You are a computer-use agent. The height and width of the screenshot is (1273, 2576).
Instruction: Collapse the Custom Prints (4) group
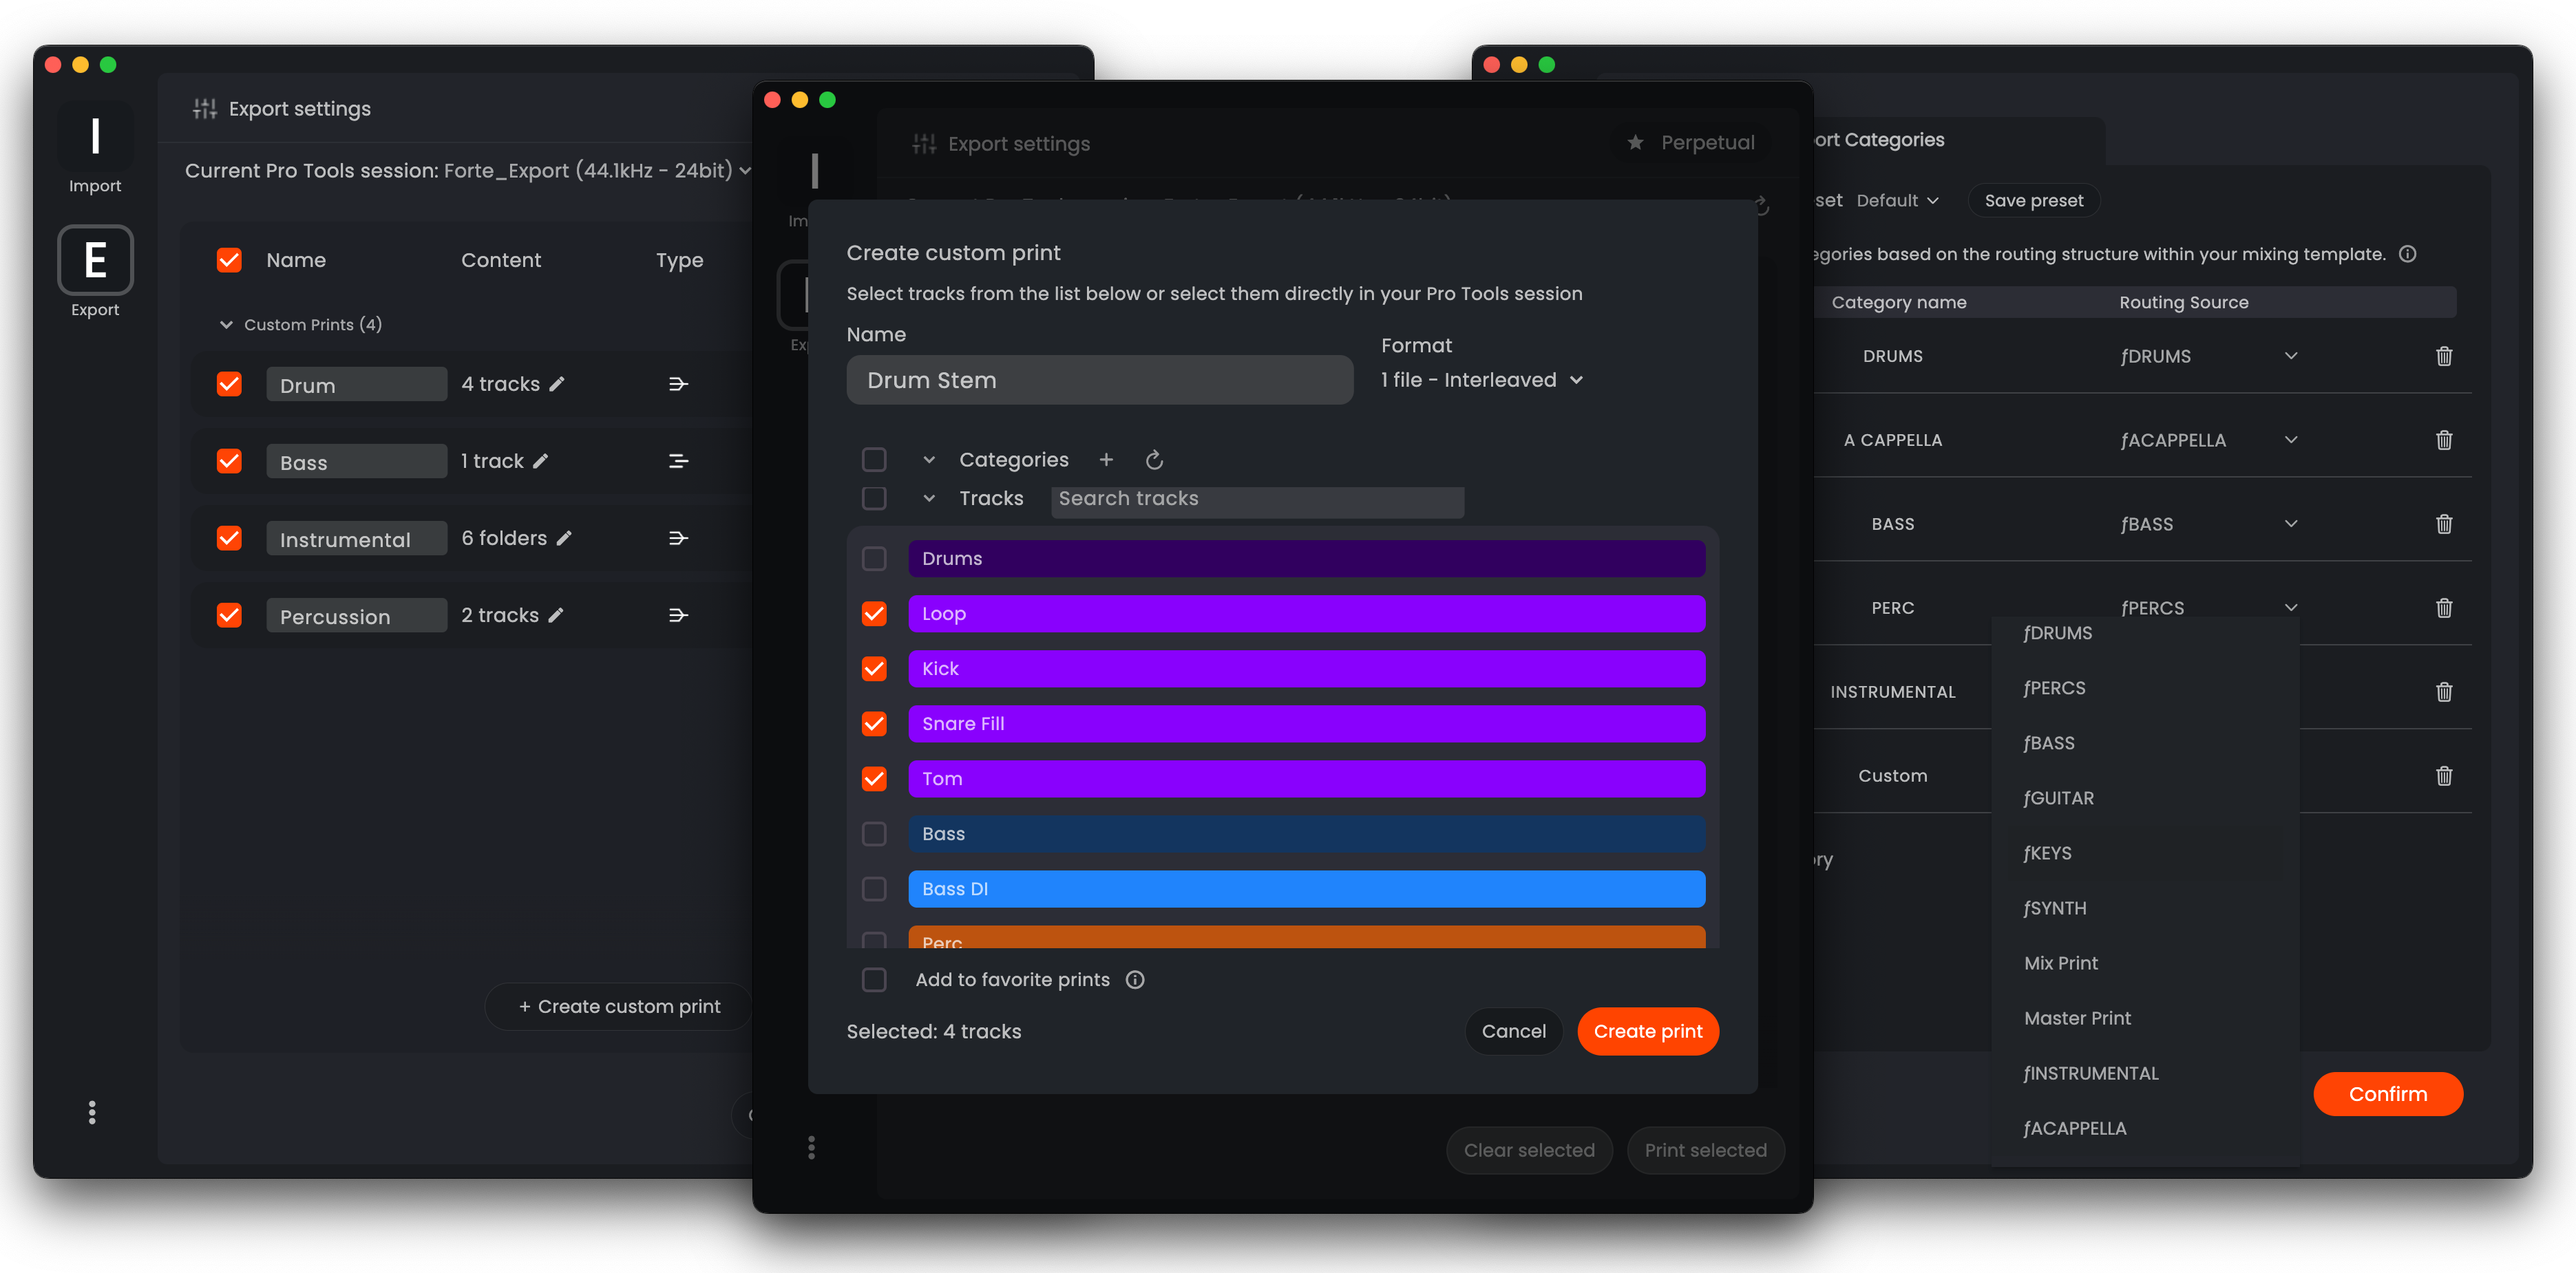[x=226, y=325]
